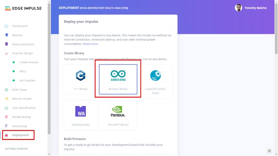278x156 pixels.
Task: Click the Timothy Malche username
Action: point(255,8)
